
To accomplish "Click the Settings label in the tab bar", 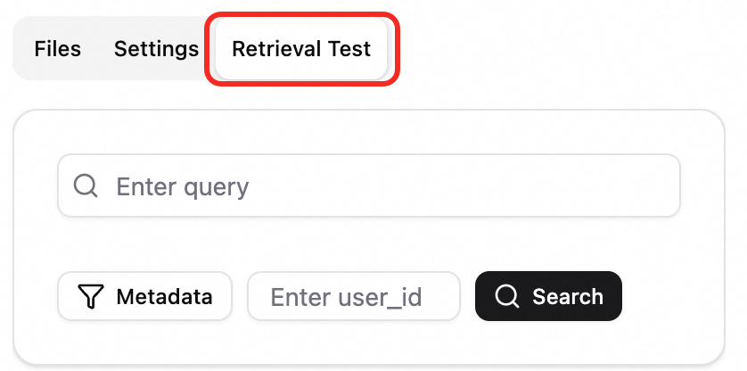I will [156, 49].
